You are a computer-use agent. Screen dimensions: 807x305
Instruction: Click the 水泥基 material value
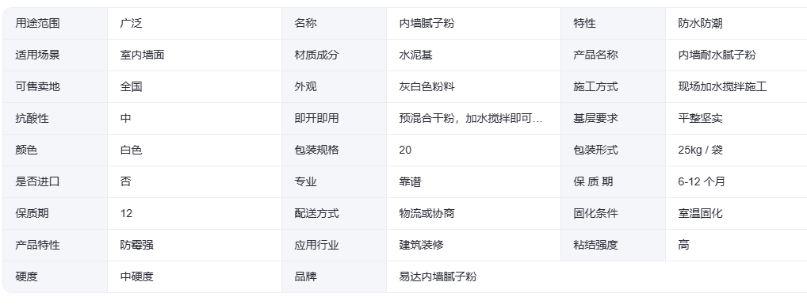pos(416,55)
